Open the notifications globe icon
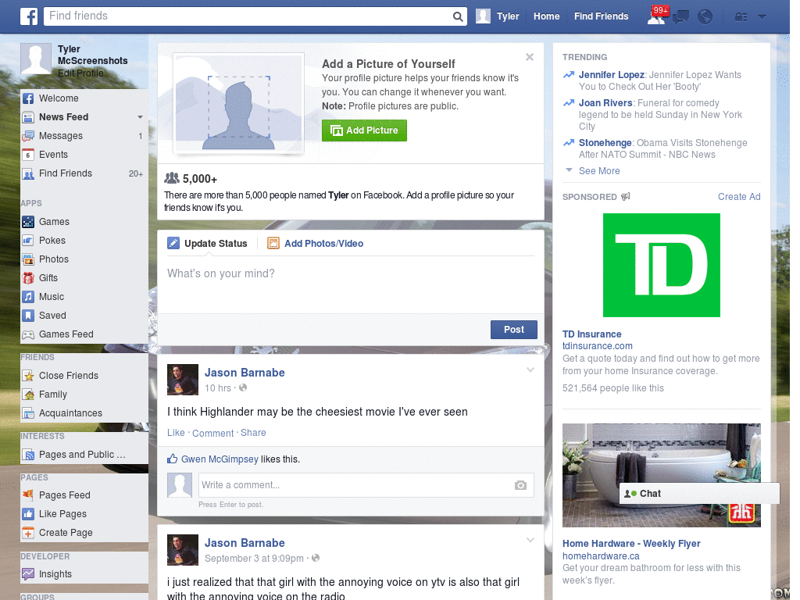Screen dimensions: 800x600 705,17
